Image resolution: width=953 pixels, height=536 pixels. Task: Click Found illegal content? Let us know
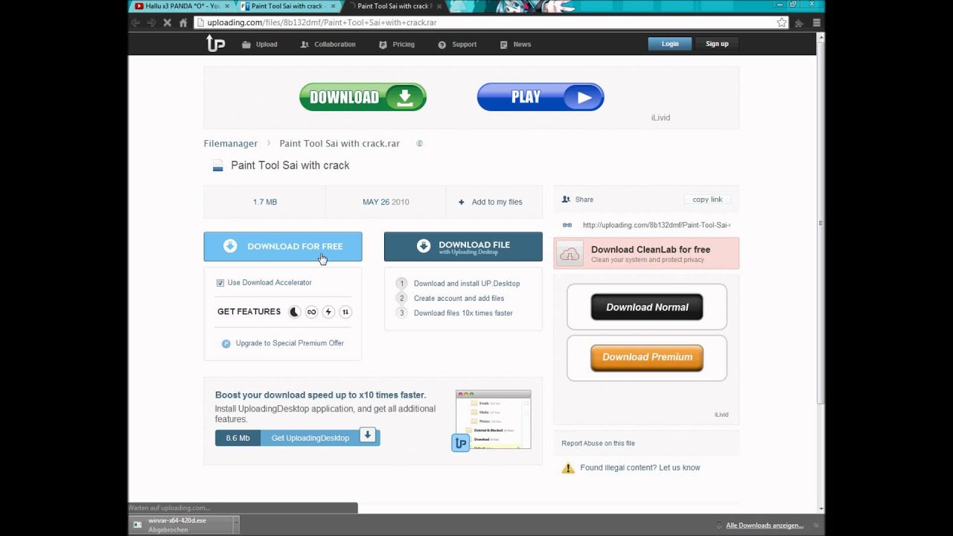[x=640, y=468]
